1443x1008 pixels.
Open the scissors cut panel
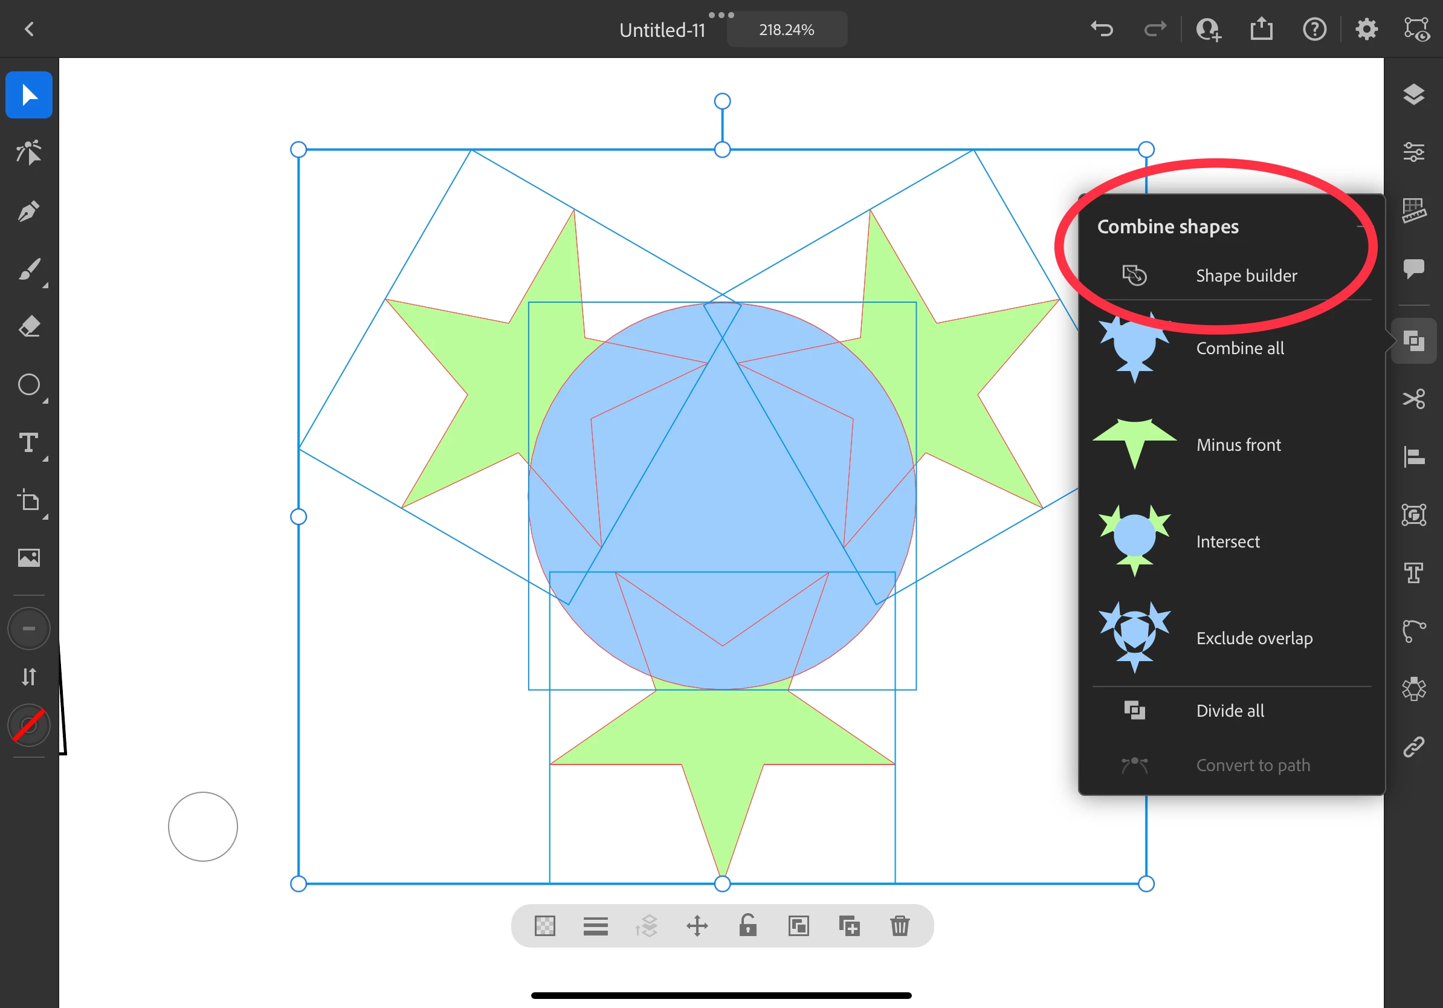pyautogui.click(x=1413, y=399)
